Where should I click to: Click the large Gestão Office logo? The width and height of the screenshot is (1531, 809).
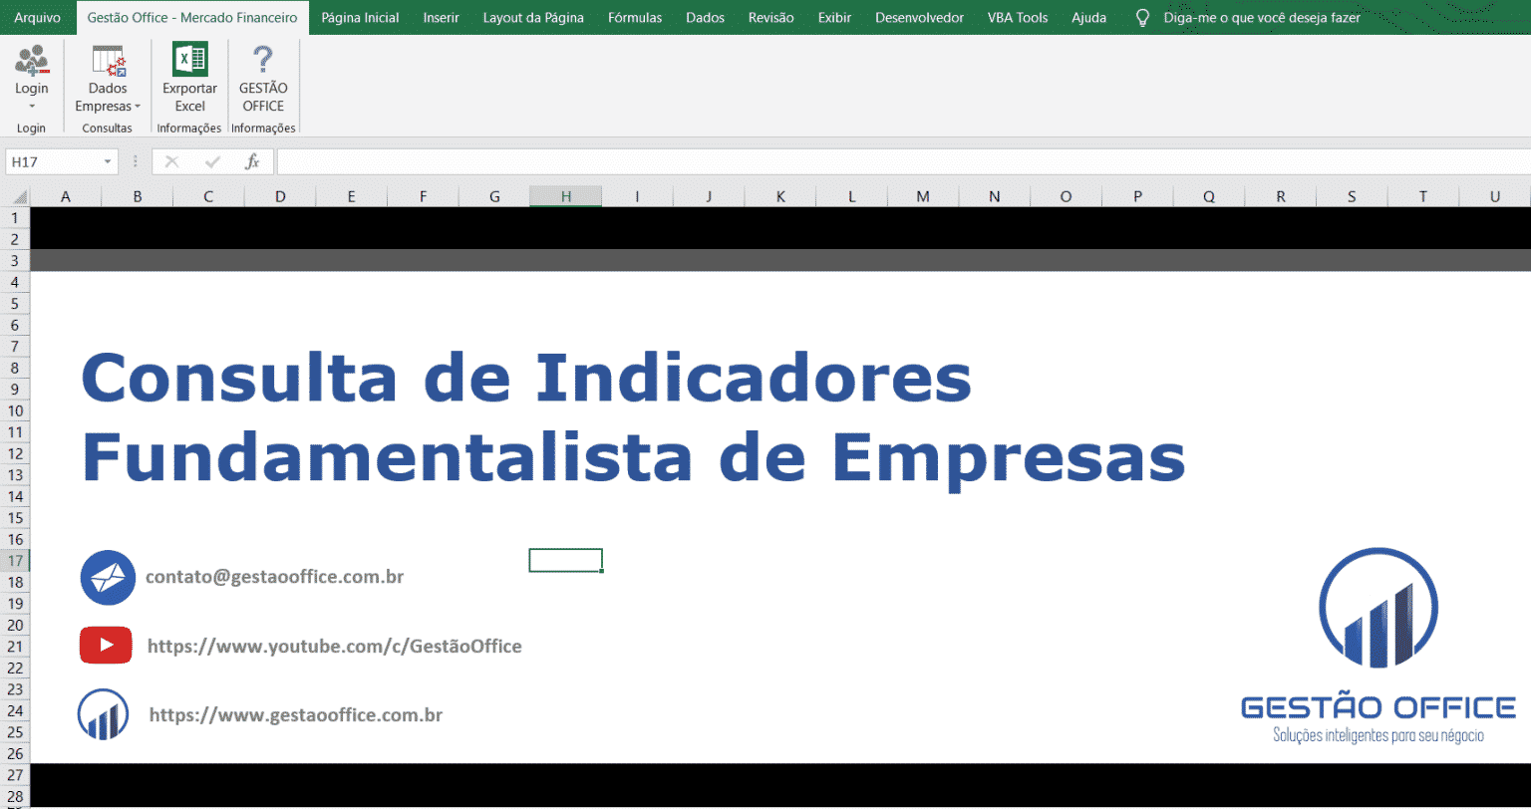(x=1378, y=610)
